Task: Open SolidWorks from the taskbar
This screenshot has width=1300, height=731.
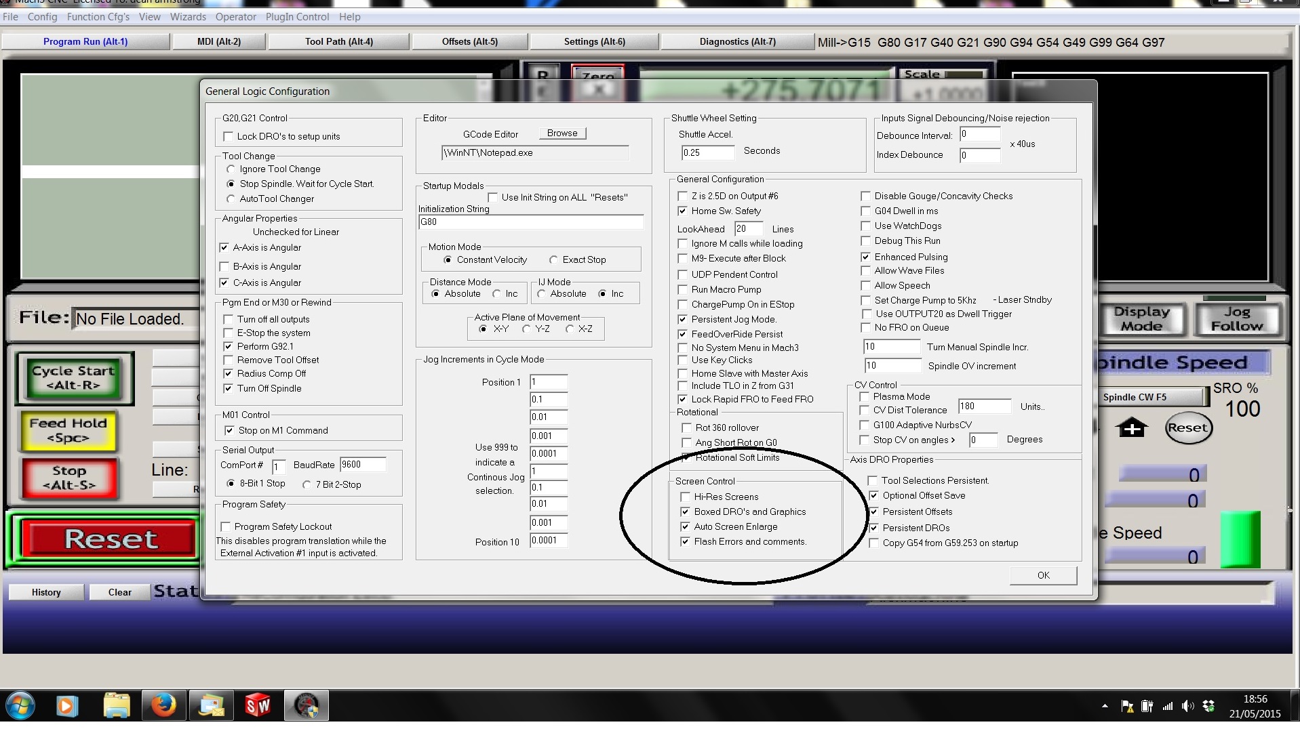Action: tap(258, 706)
